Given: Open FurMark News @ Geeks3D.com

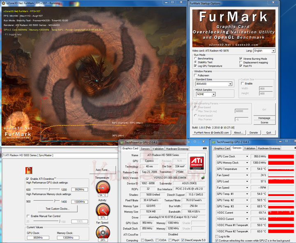Looking at the screenshot, I should [x=211, y=133].
